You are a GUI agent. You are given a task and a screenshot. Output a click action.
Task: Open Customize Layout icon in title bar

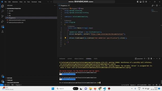click(146, 2)
